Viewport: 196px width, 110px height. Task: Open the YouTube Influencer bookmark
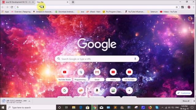point(135,12)
